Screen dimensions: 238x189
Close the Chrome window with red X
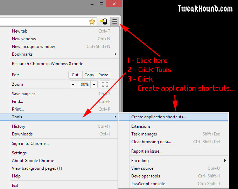coord(114,3)
